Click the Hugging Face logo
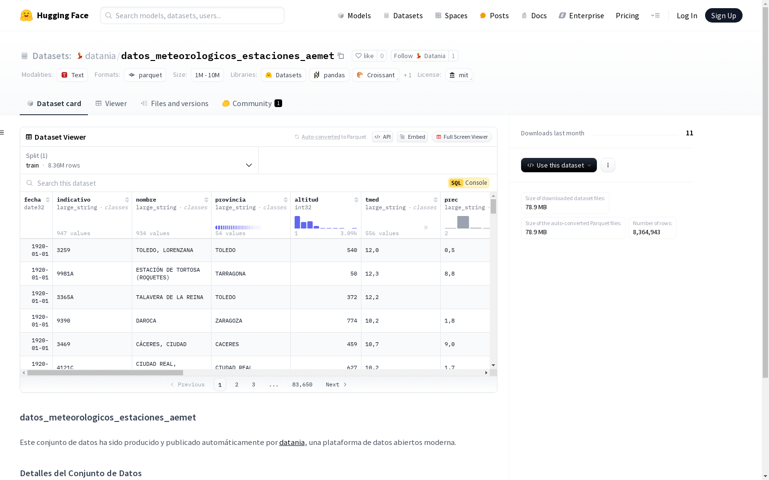769x480 pixels. pyautogui.click(x=54, y=15)
